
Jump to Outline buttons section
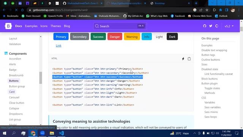[x=211, y=60]
